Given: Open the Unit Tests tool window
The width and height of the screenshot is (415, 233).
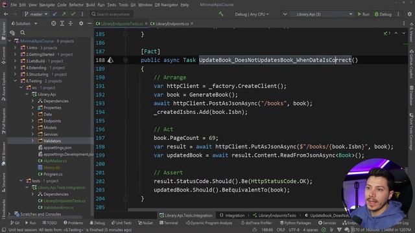Looking at the screenshot, I should tap(121, 223).
